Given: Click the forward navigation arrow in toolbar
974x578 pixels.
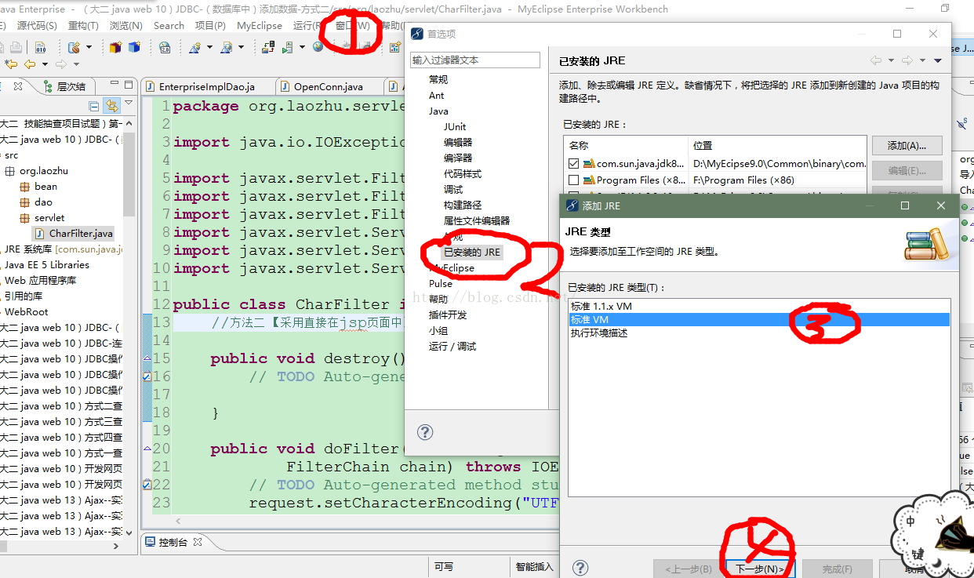Looking at the screenshot, I should coord(61,64).
